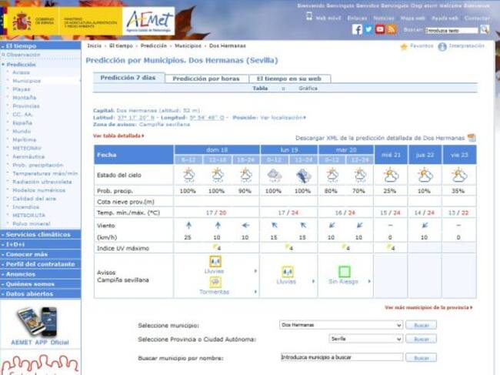
Task: Click the YouTube channel icon
Action: click(x=380, y=29)
